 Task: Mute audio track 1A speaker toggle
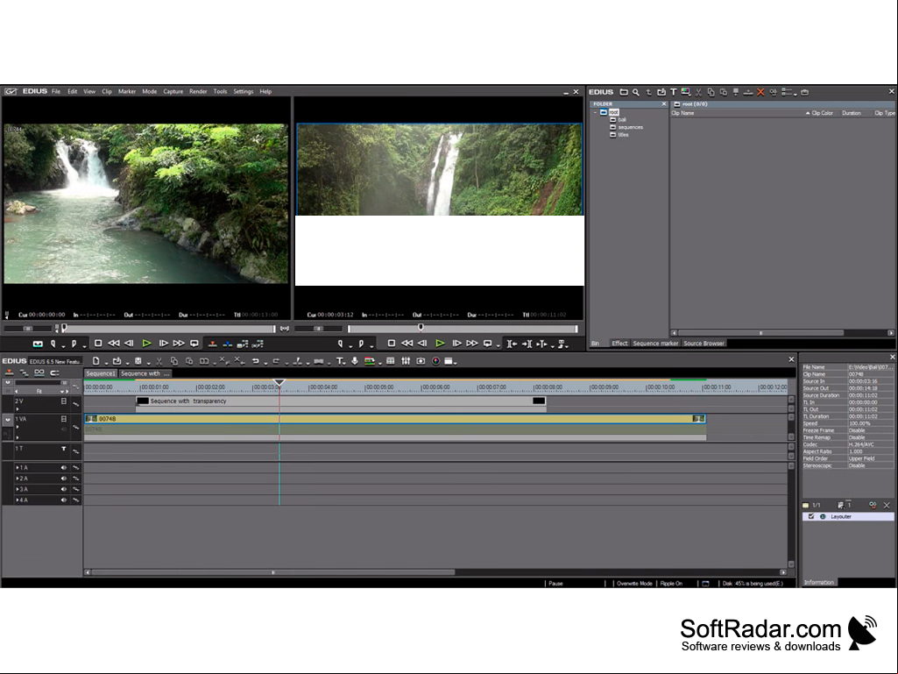64,468
